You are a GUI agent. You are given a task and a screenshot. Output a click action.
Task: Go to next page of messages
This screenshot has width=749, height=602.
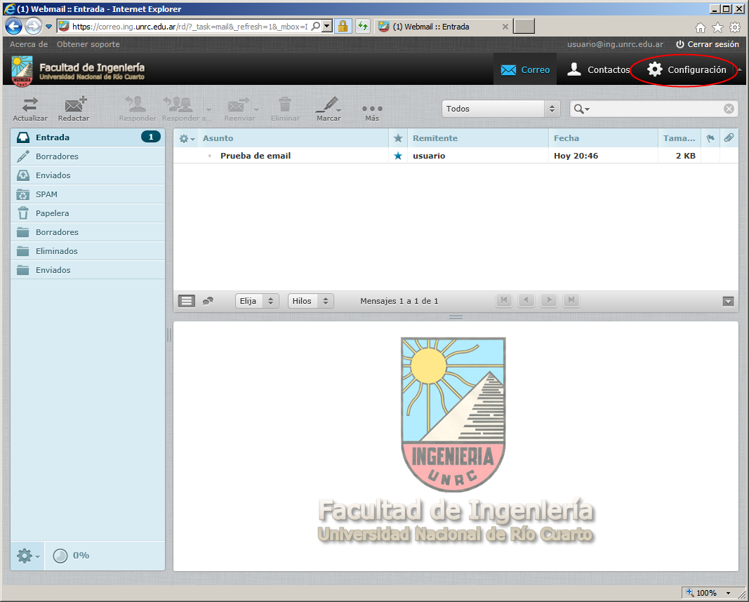(549, 300)
